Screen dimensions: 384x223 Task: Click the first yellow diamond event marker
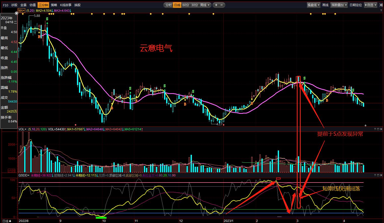point(23,14)
